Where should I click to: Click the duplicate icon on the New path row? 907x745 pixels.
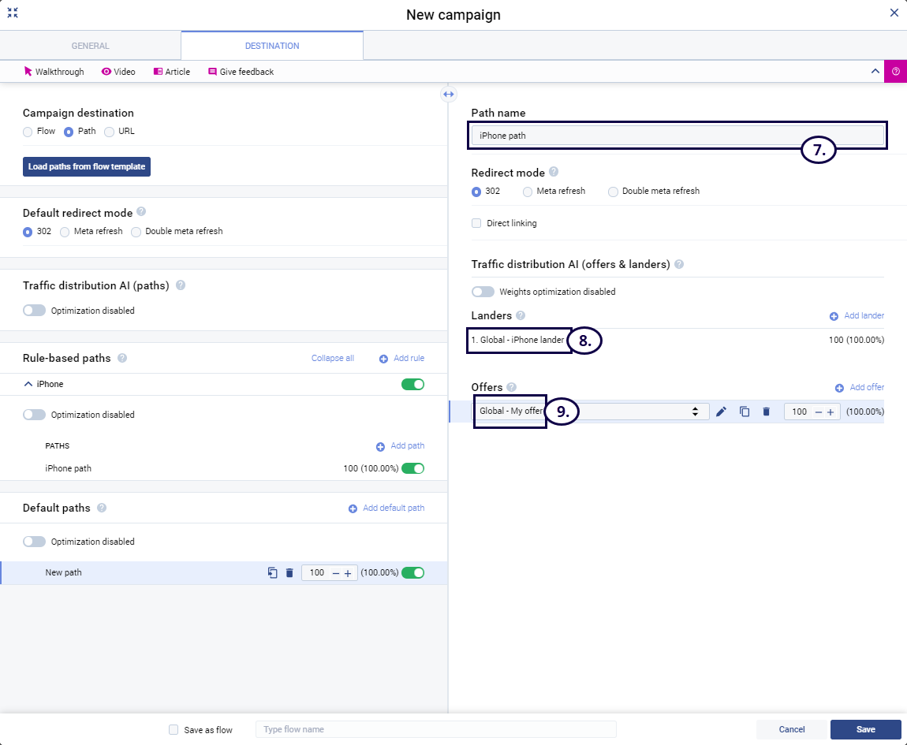[272, 573]
